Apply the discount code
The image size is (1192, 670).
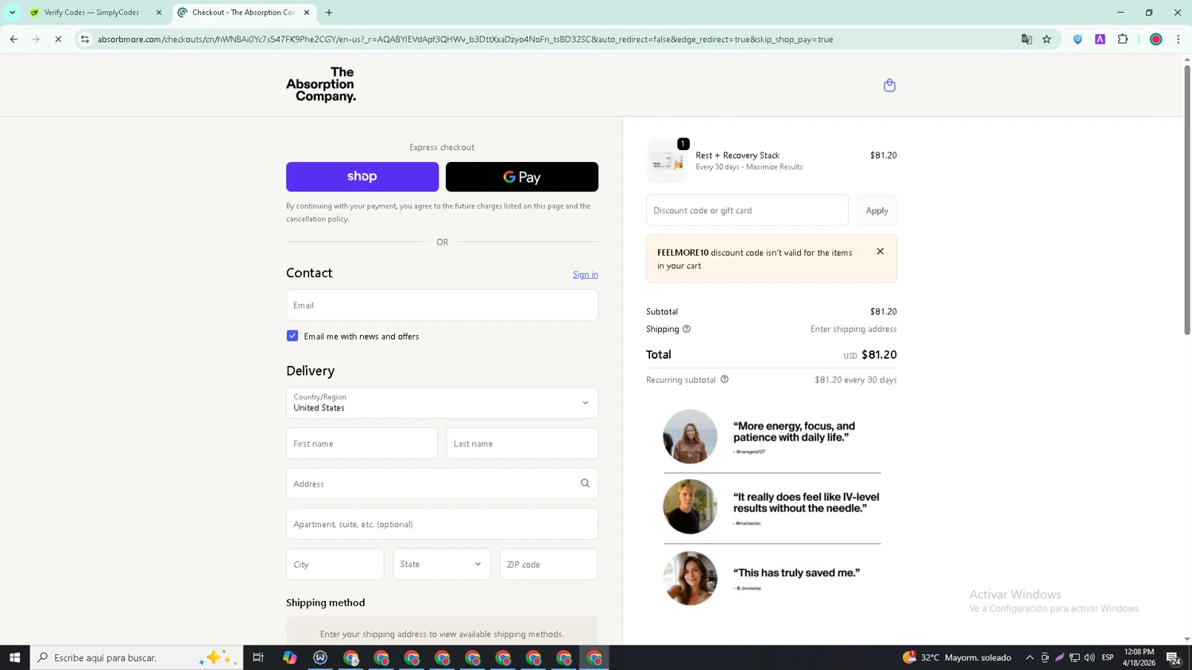pos(877,210)
